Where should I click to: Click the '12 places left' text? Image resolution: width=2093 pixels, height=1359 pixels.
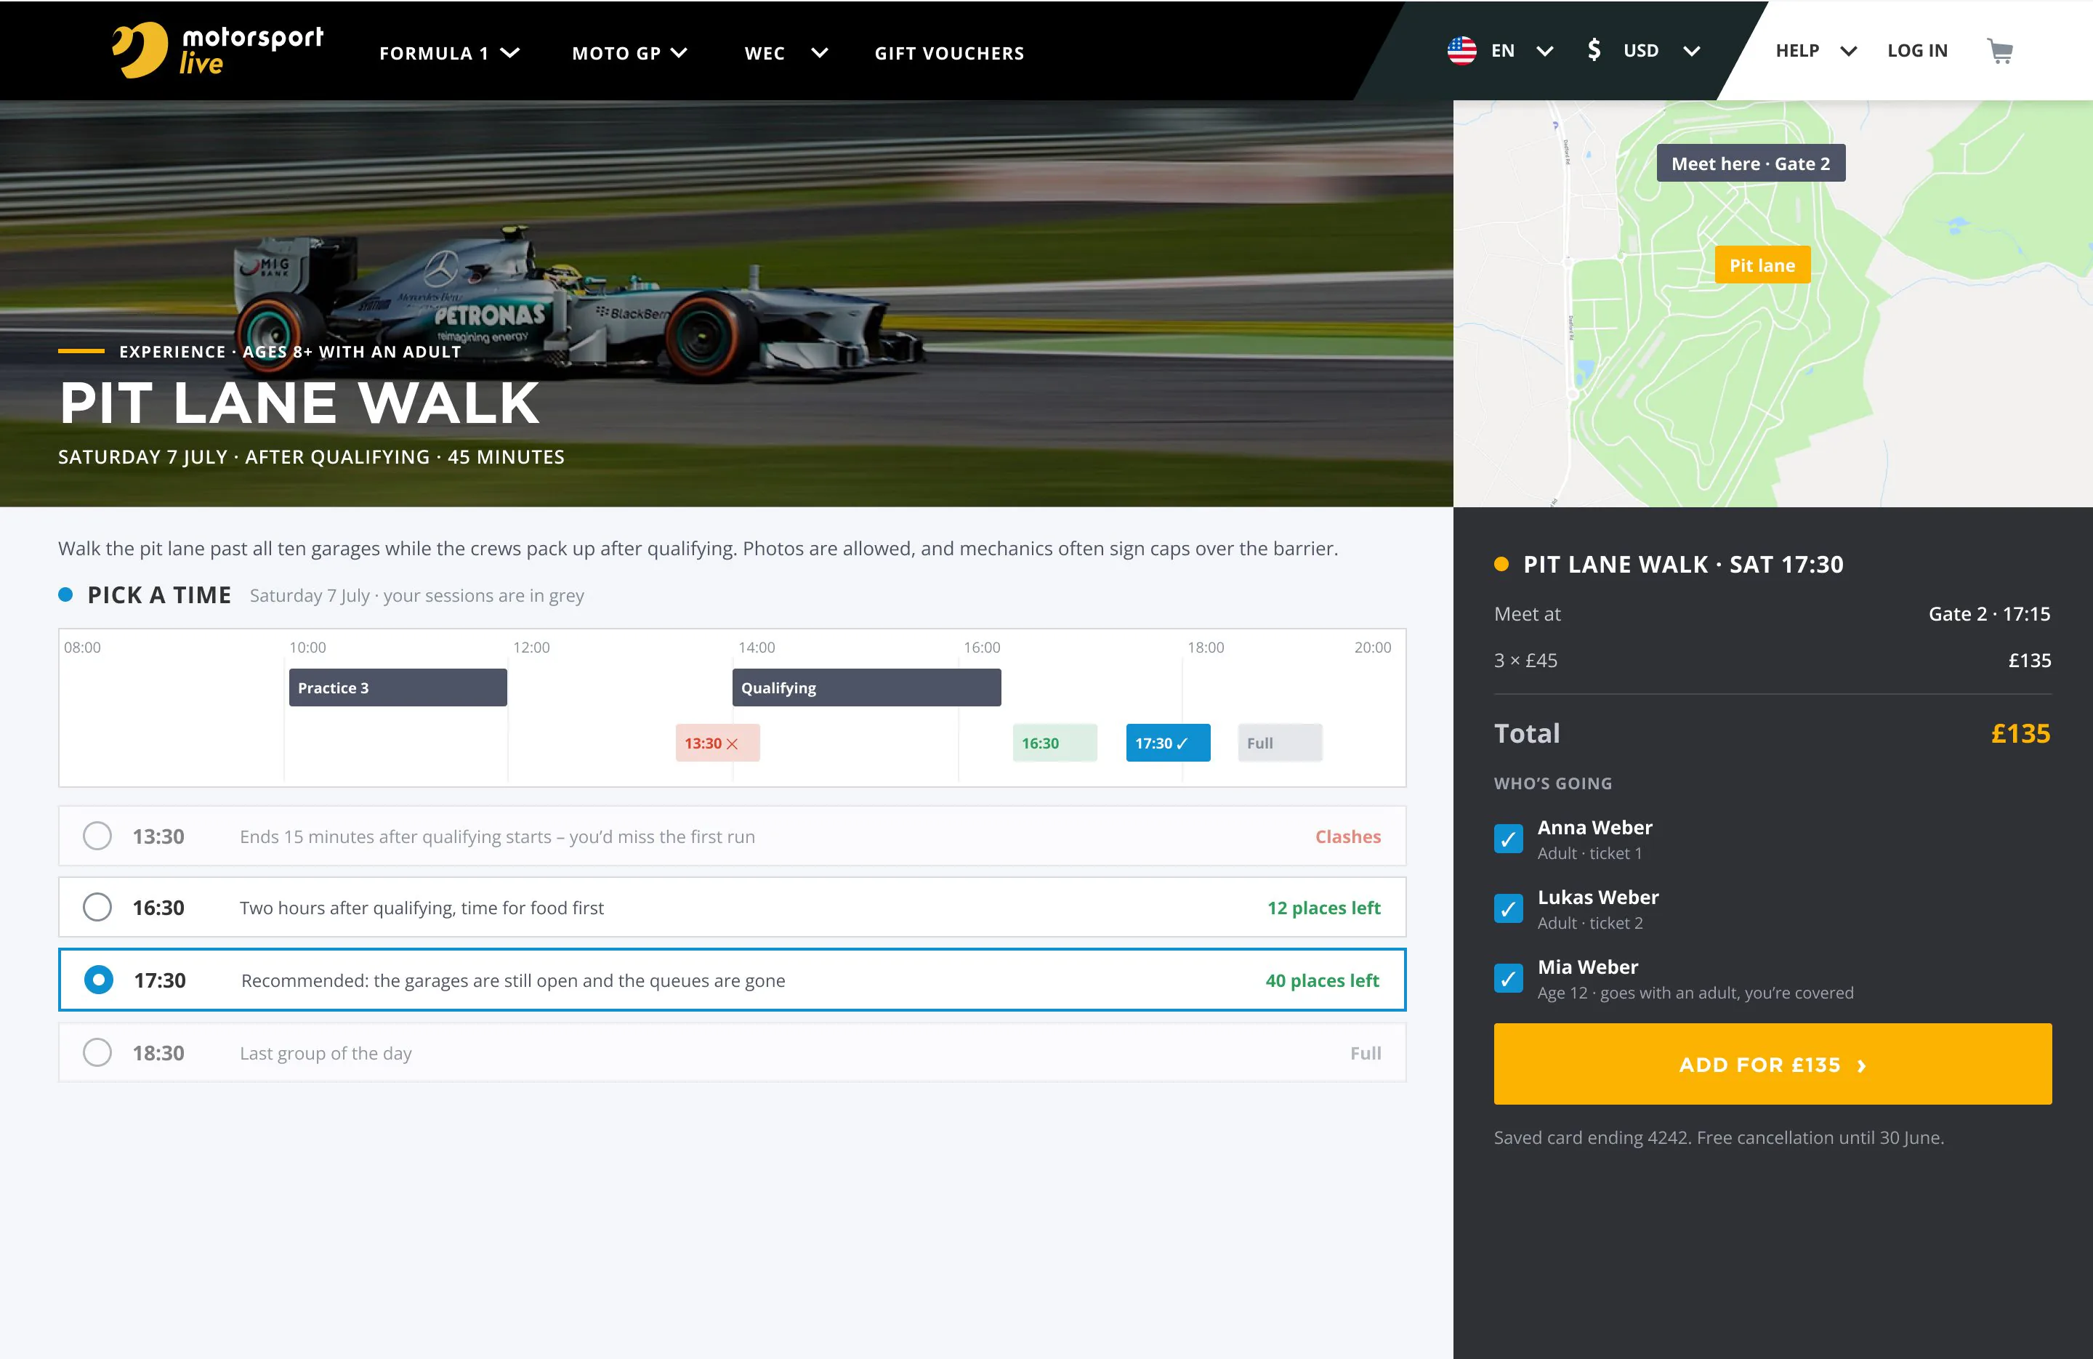pos(1323,908)
